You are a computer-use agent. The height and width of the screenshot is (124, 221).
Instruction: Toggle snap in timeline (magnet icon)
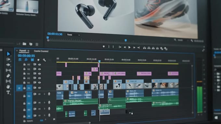tap(26, 60)
